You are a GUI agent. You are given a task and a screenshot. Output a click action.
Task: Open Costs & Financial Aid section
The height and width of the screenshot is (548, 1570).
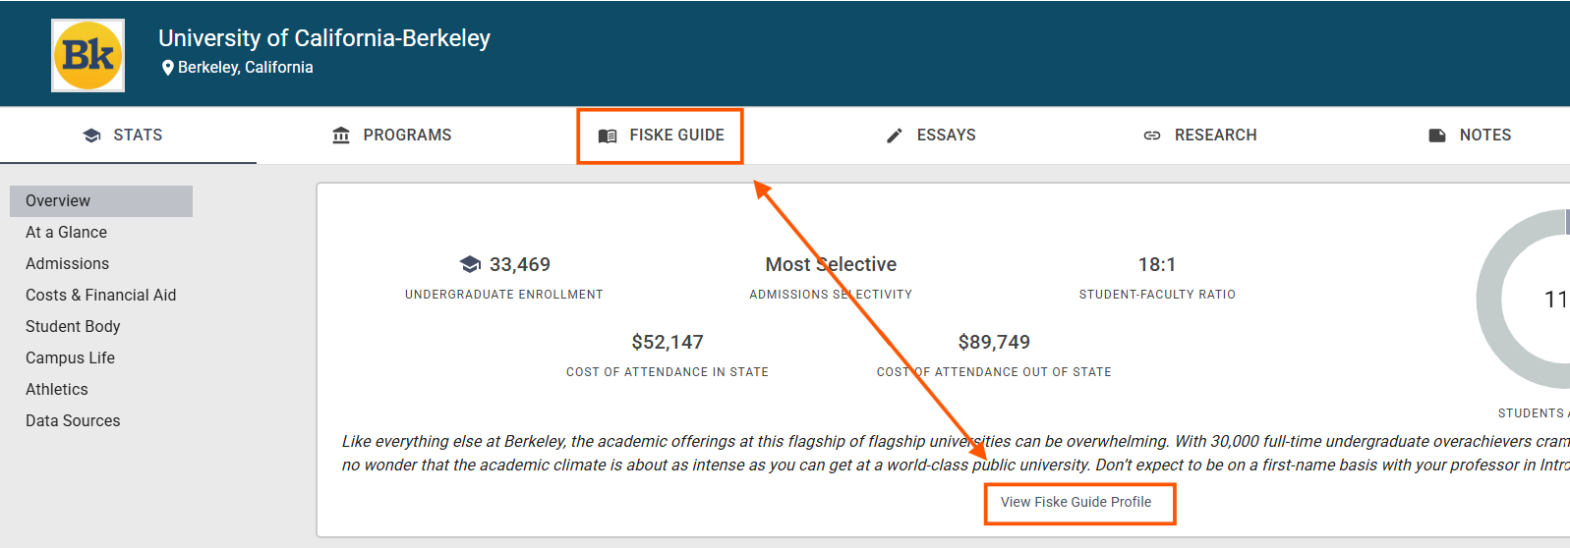coord(100,296)
